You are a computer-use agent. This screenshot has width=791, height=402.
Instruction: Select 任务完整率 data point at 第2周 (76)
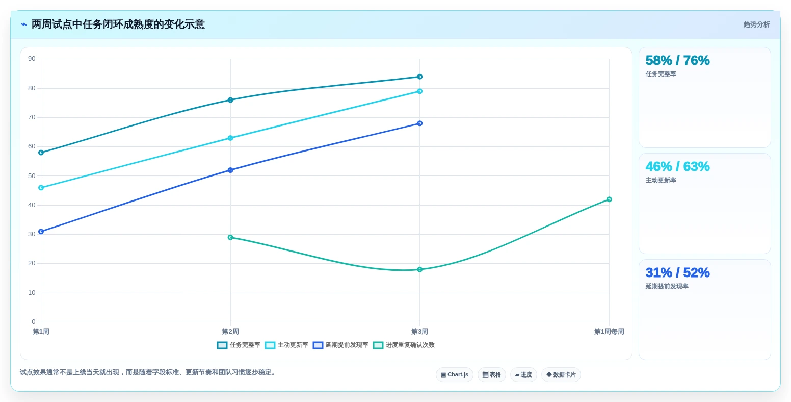pos(230,100)
